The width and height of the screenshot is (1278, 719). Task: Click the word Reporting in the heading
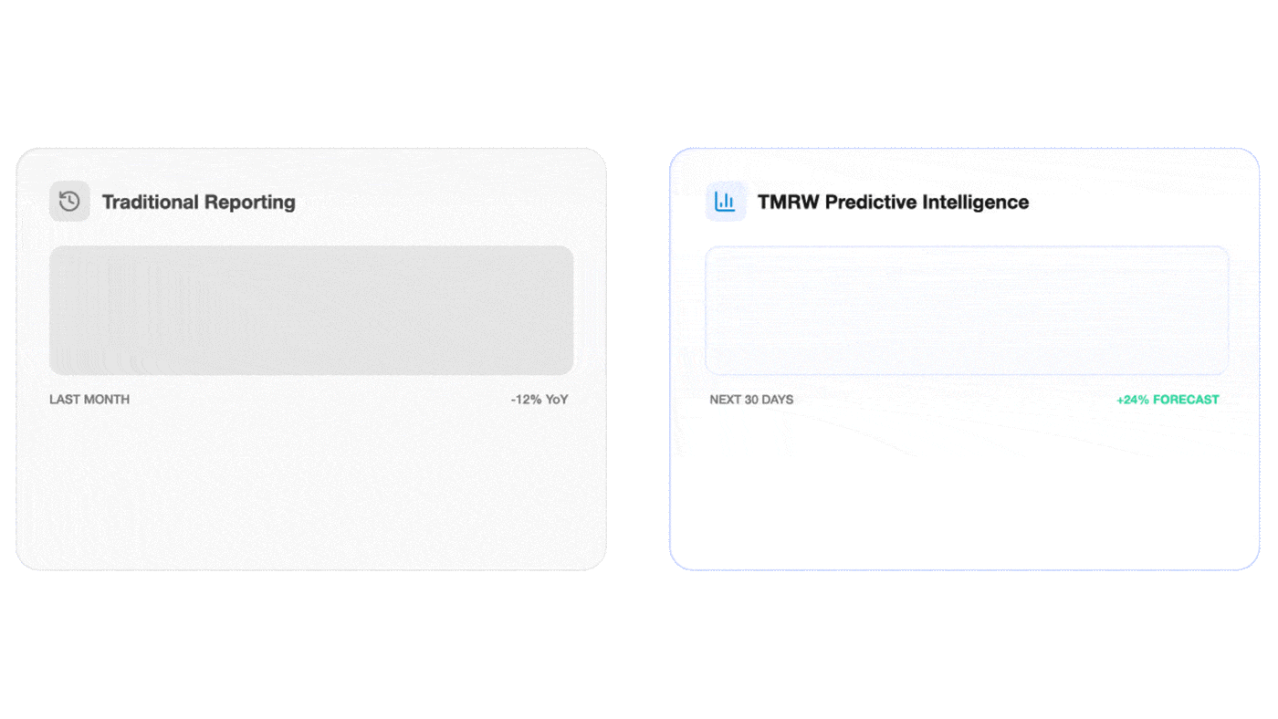pos(250,203)
